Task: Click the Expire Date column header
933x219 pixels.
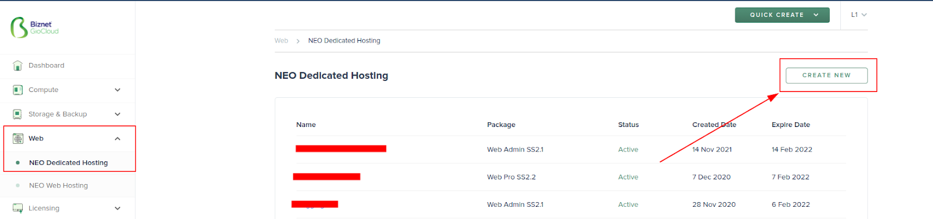Action: [791, 125]
